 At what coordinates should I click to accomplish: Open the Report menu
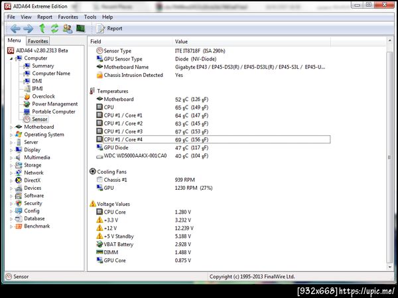[44, 17]
